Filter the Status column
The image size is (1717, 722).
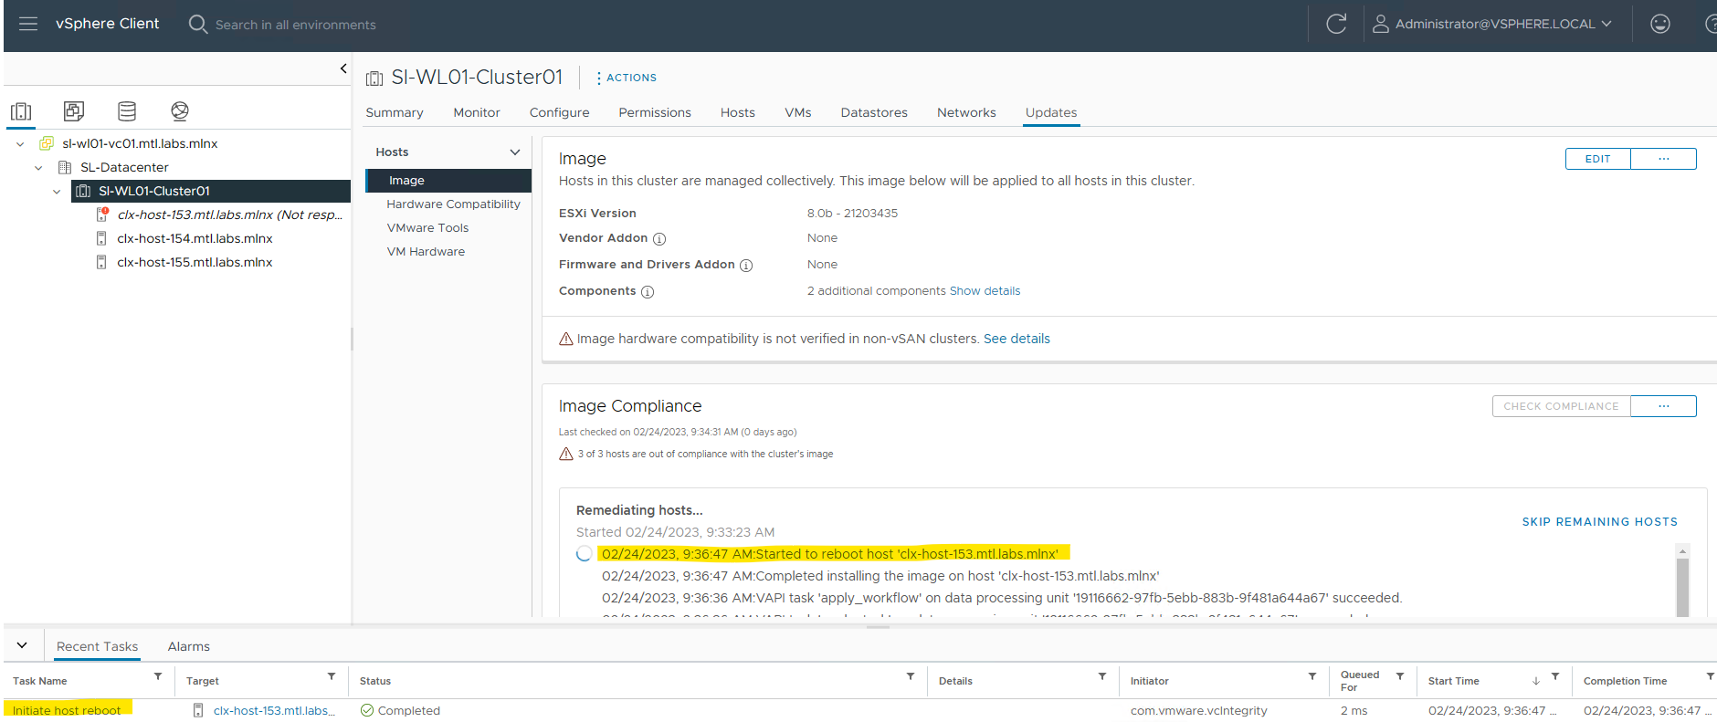(x=911, y=676)
